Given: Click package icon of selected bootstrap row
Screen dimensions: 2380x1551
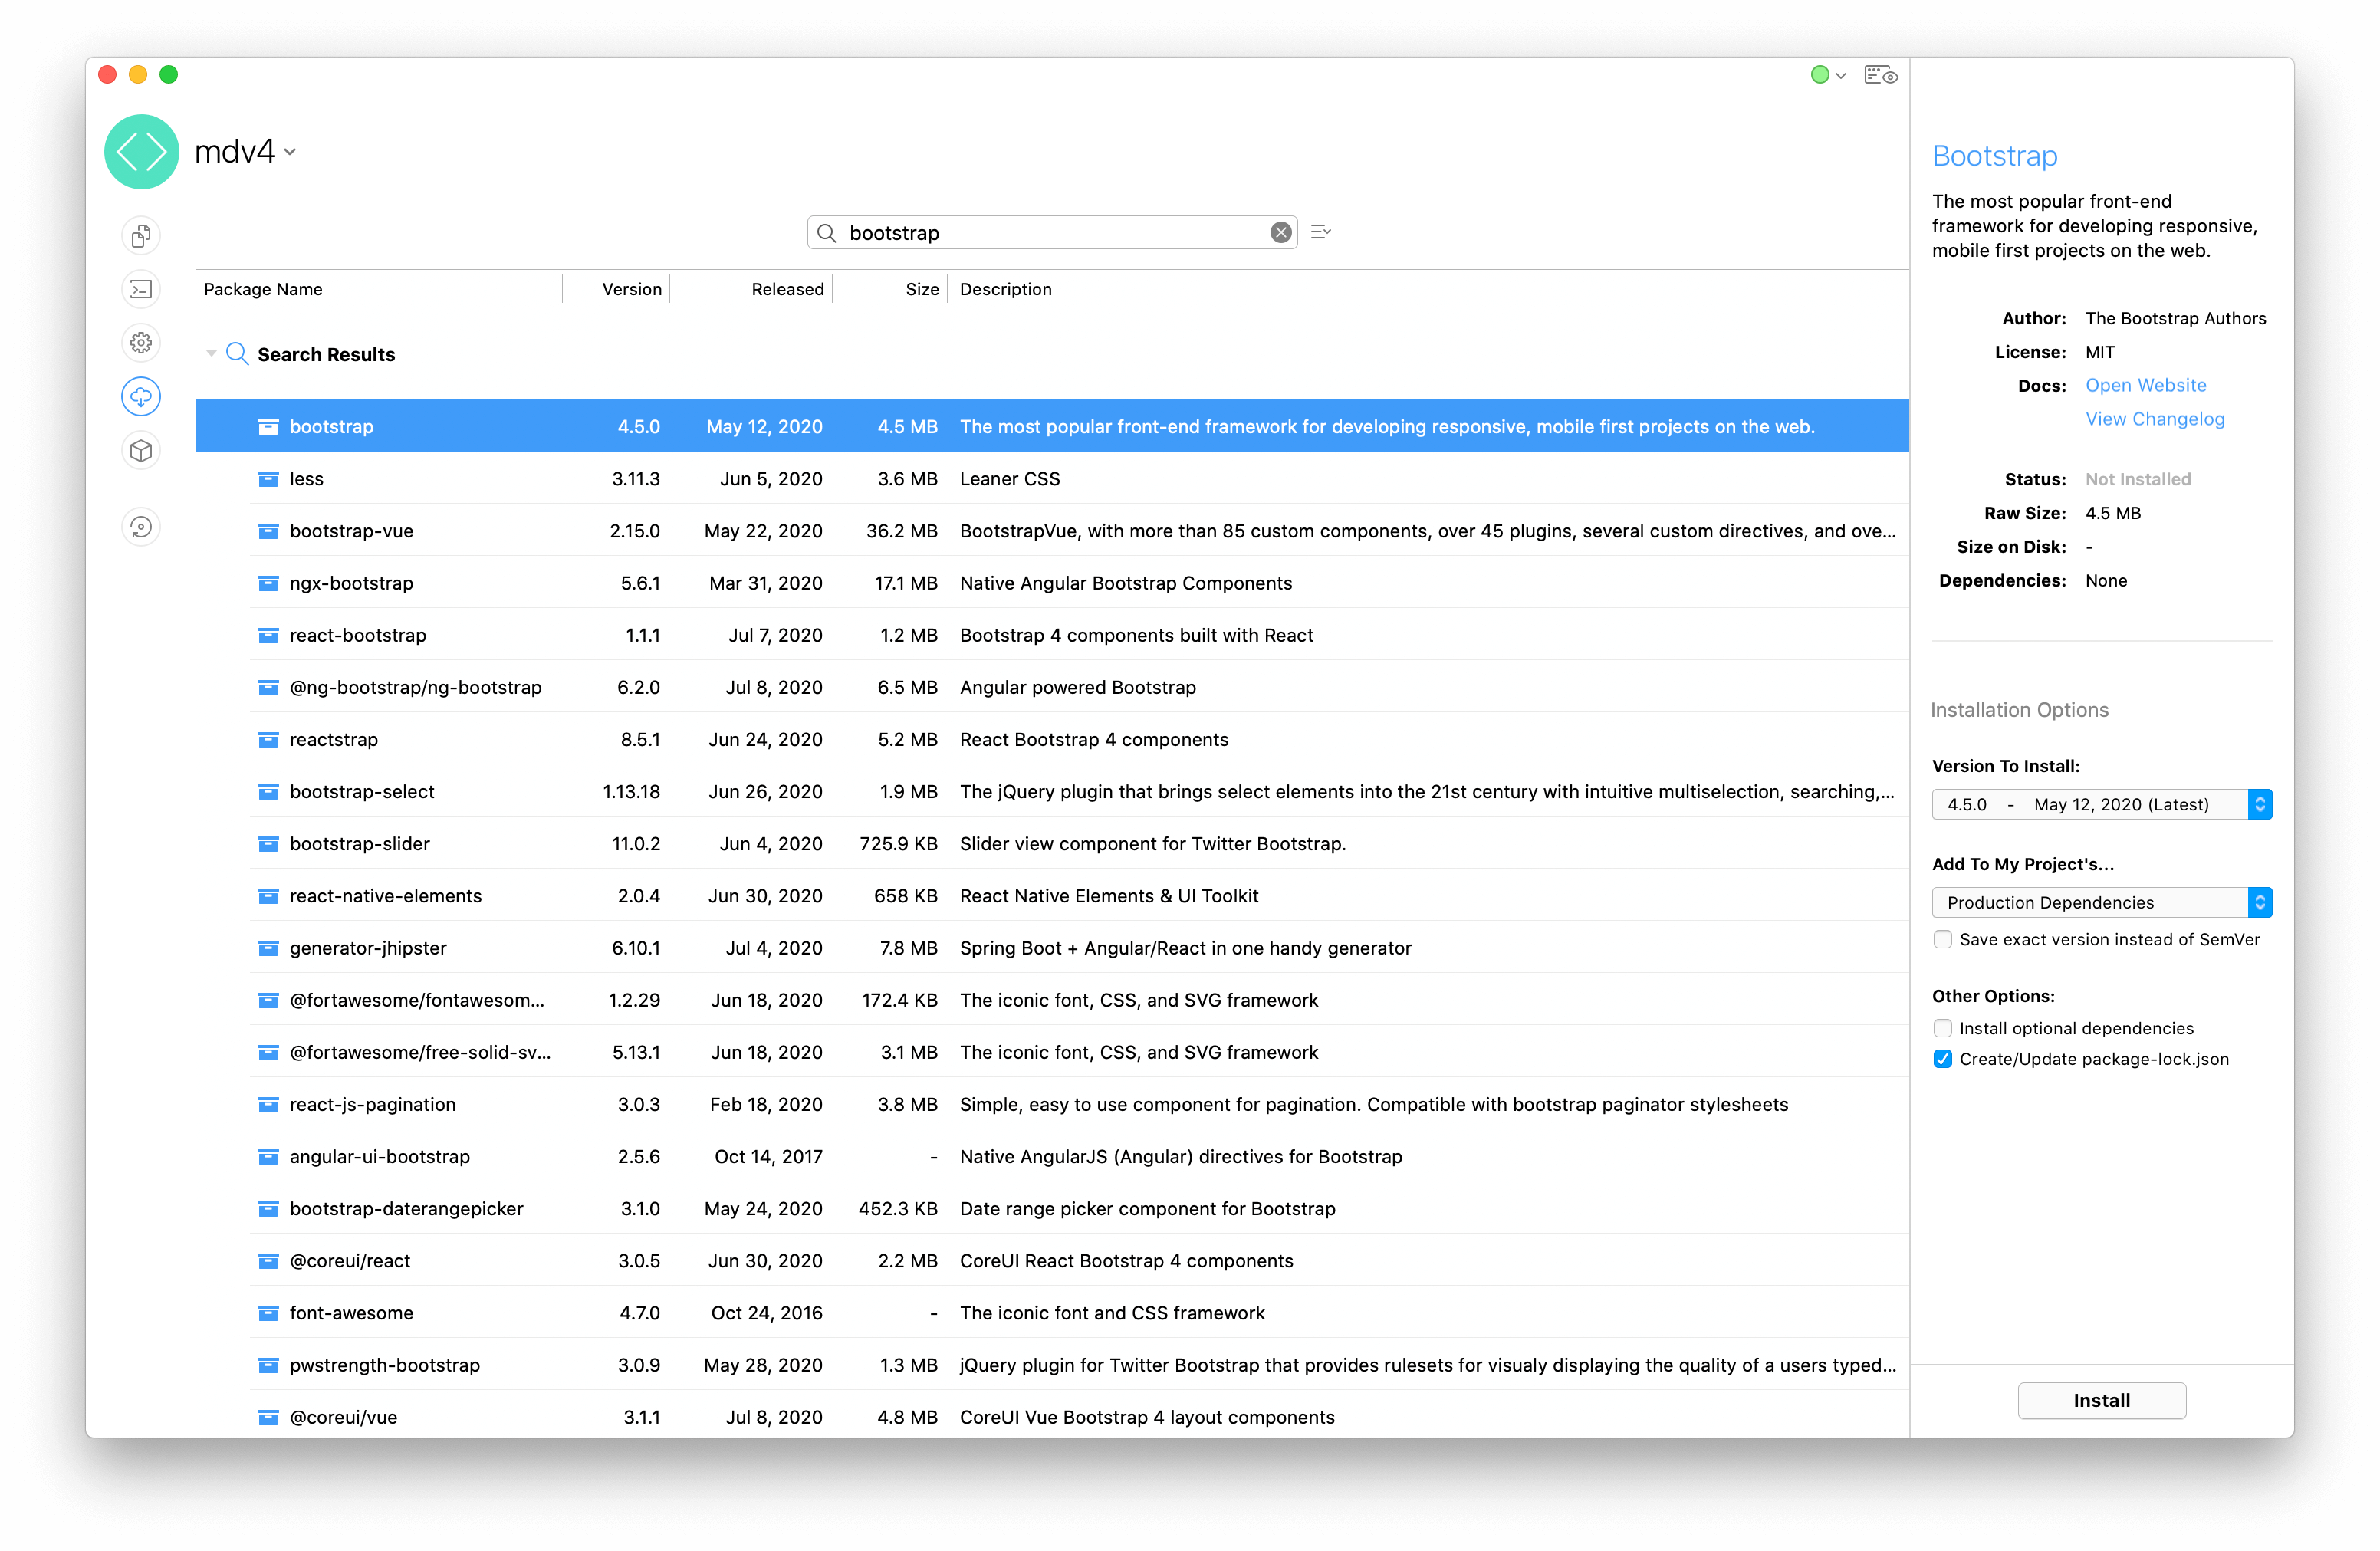Looking at the screenshot, I should click(268, 427).
